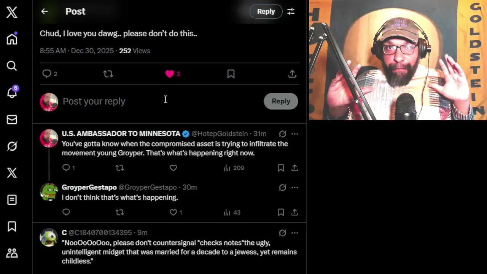The image size is (487, 274).
Task: Open the Messages envelope icon
Action: (12, 119)
